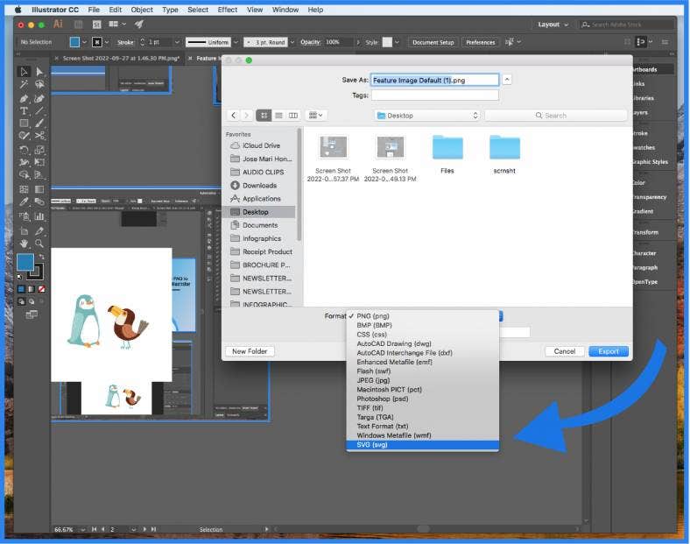Select the Zoom magnifier tool
The width and height of the screenshot is (690, 544).
click(39, 243)
